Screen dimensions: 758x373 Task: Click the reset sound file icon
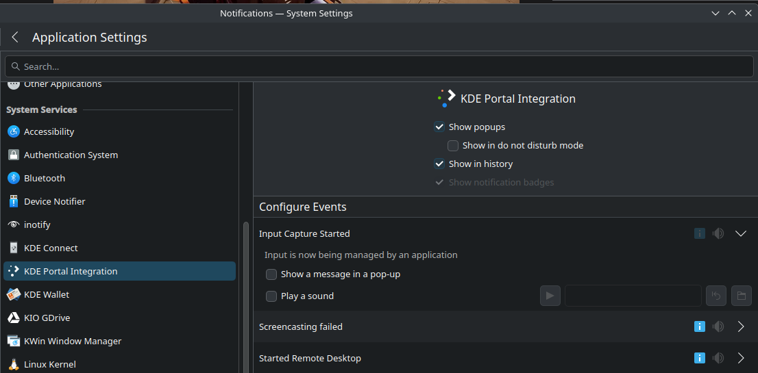(716, 296)
